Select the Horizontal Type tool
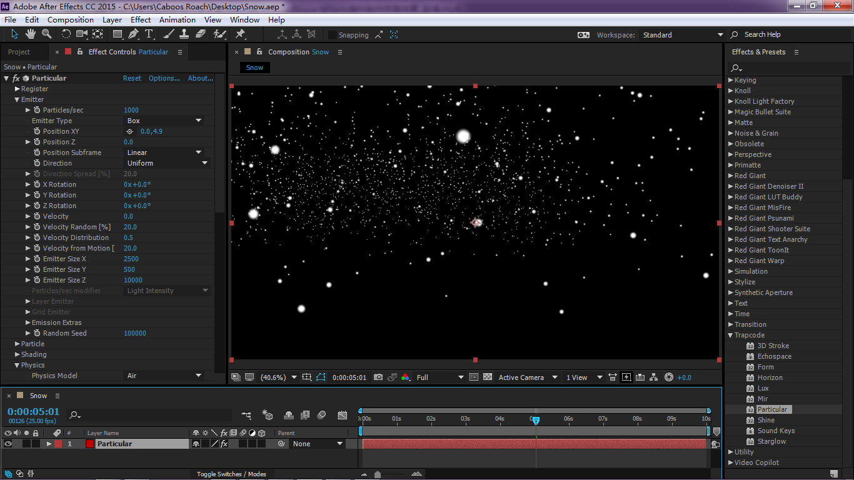Image resolution: width=854 pixels, height=480 pixels. pyautogui.click(x=149, y=34)
